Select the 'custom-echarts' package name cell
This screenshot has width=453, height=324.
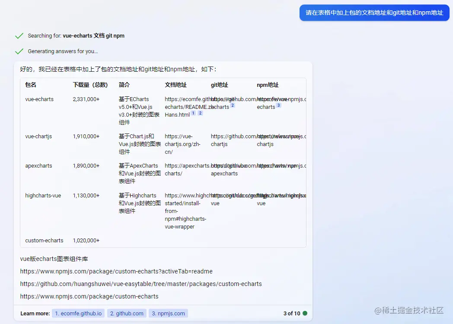(44, 241)
